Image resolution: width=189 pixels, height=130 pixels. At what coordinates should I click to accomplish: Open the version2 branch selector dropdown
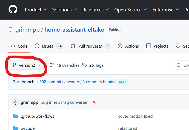(x=27, y=65)
